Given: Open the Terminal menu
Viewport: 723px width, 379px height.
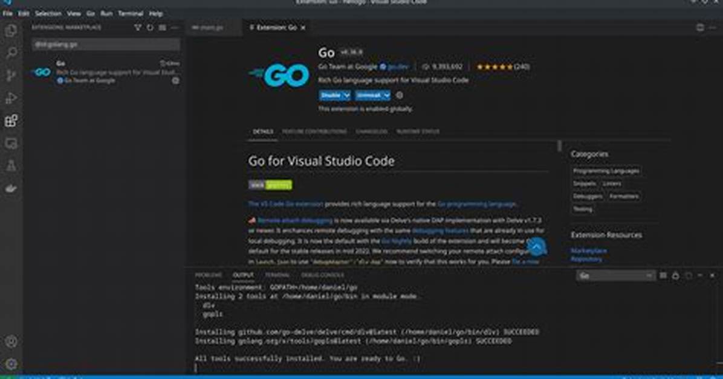Looking at the screenshot, I should pos(131,14).
